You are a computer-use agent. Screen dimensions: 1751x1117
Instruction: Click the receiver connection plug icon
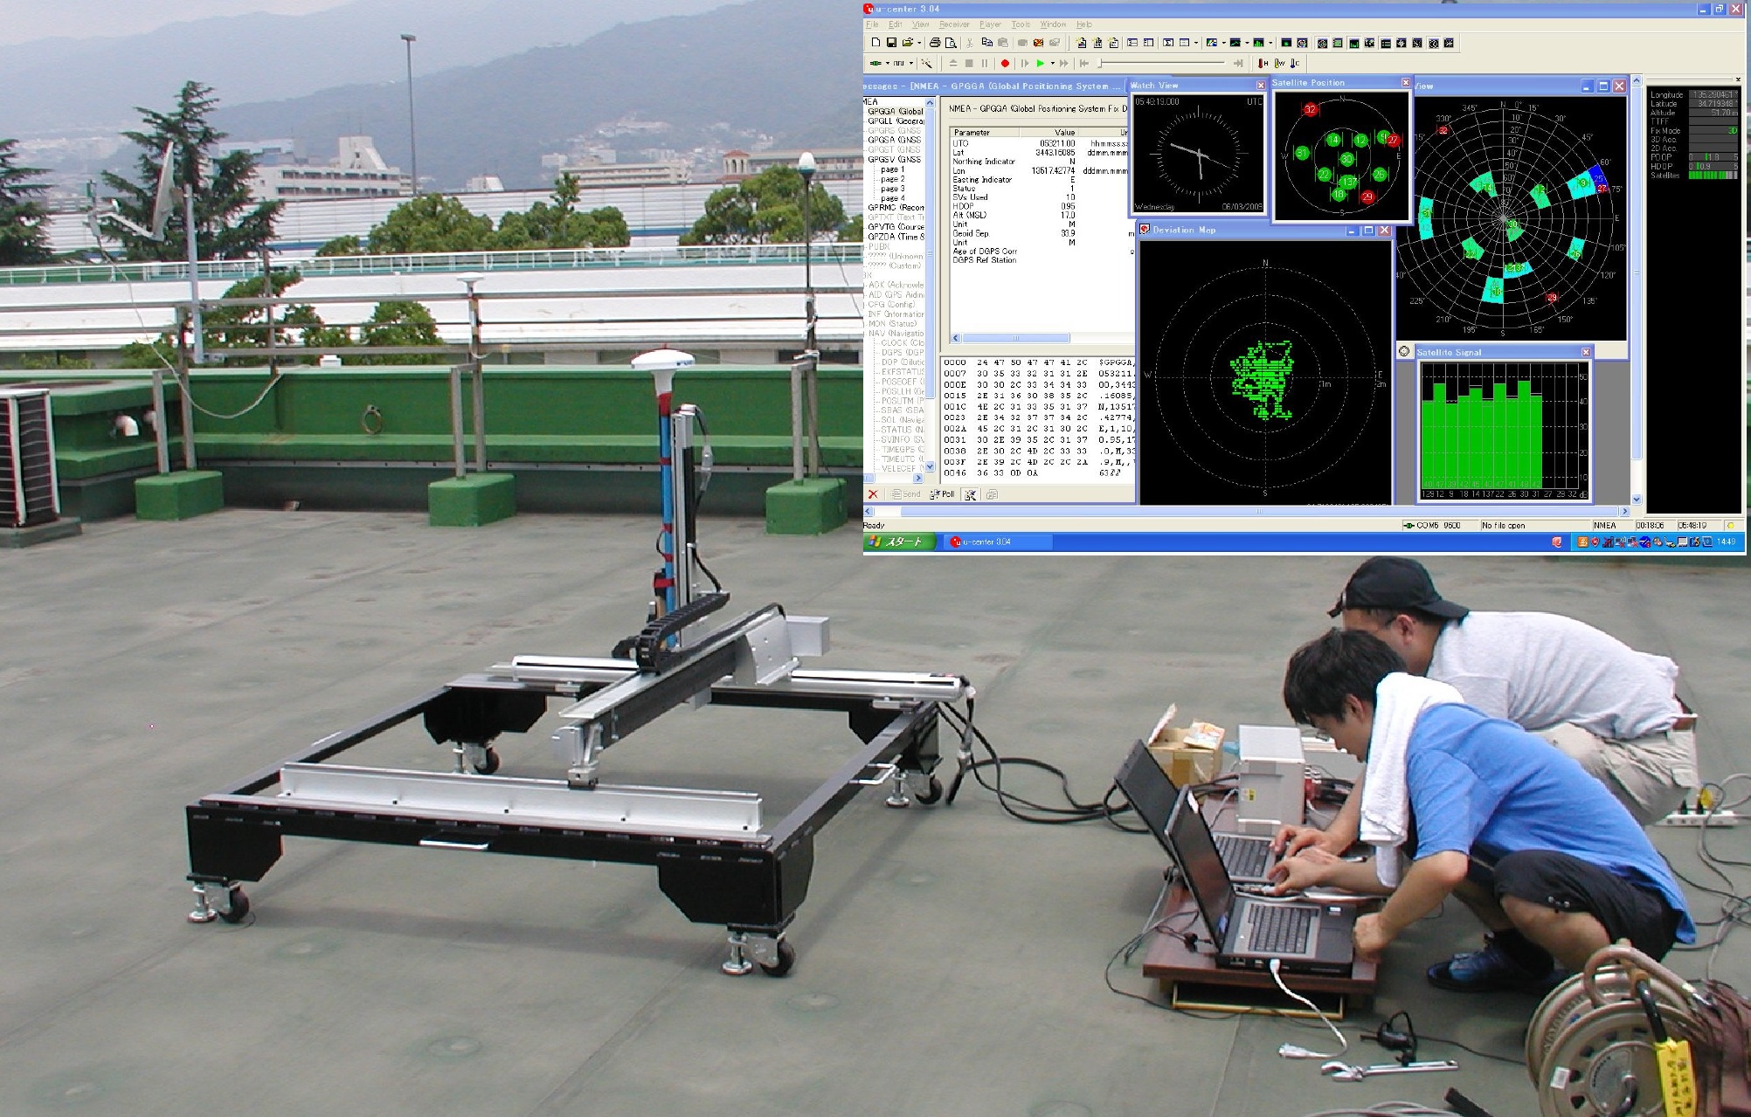pyautogui.click(x=875, y=63)
